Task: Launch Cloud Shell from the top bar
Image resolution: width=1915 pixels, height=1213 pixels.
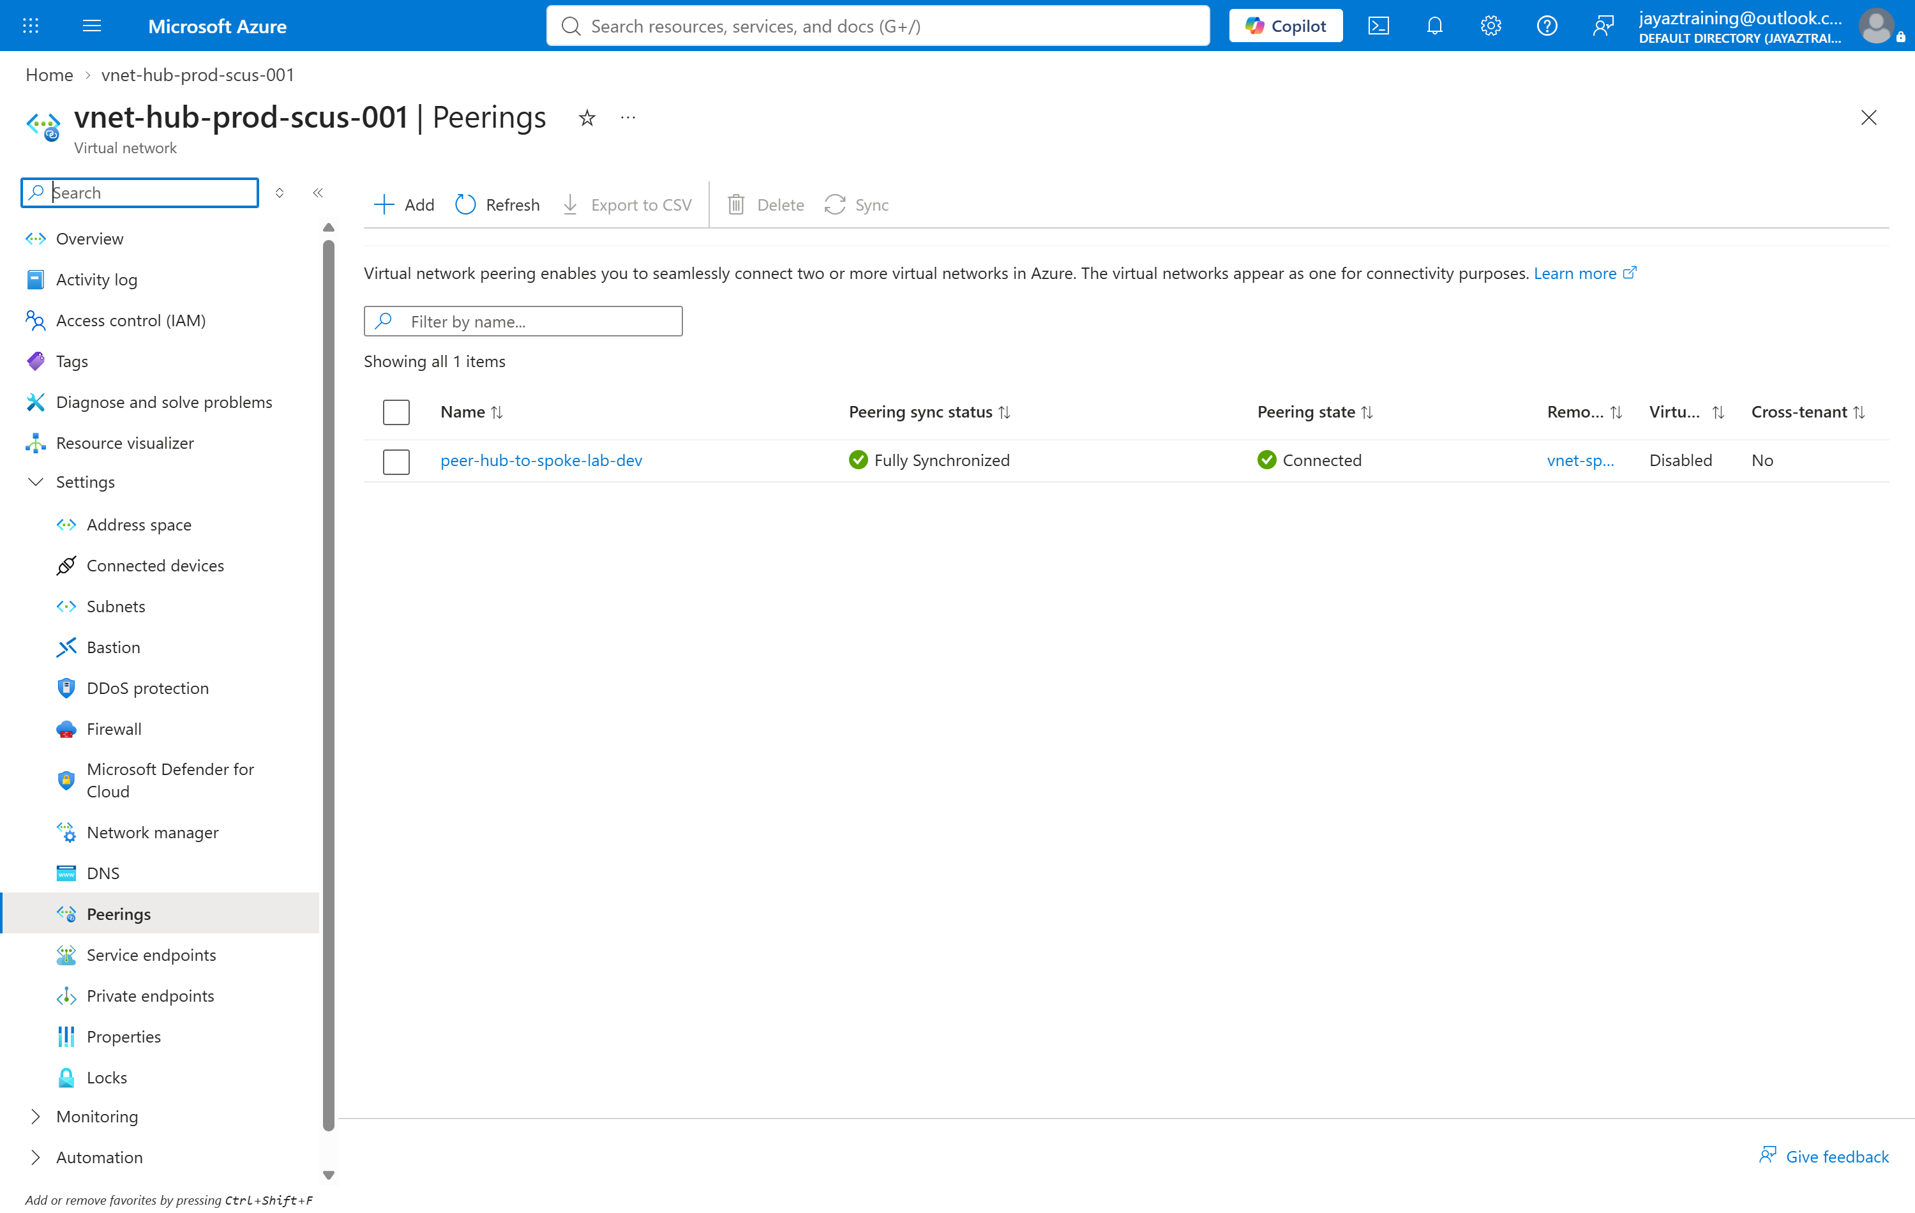Action: pos(1378,26)
